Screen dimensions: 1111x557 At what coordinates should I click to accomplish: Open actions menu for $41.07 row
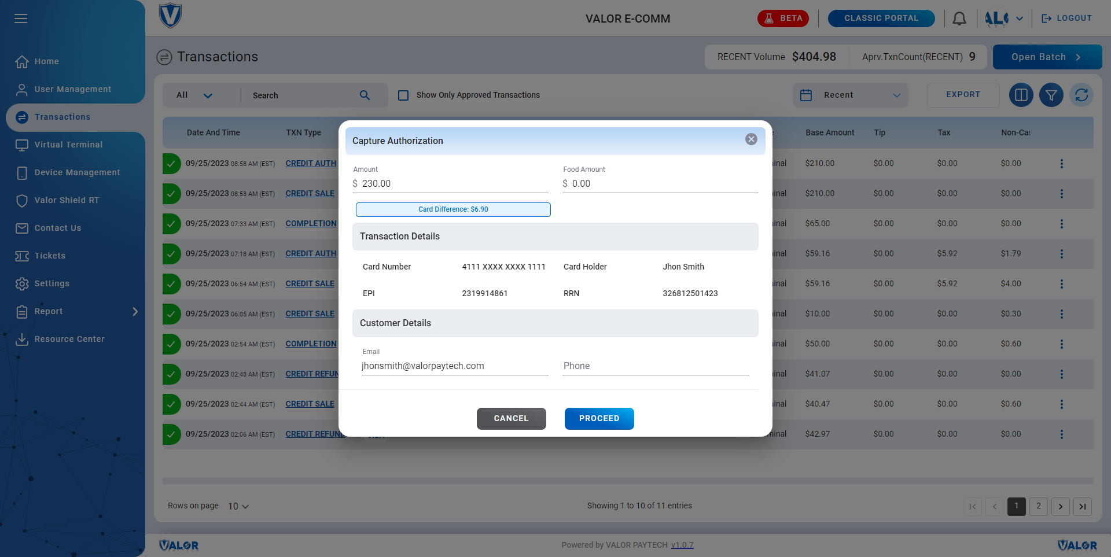(x=1062, y=374)
